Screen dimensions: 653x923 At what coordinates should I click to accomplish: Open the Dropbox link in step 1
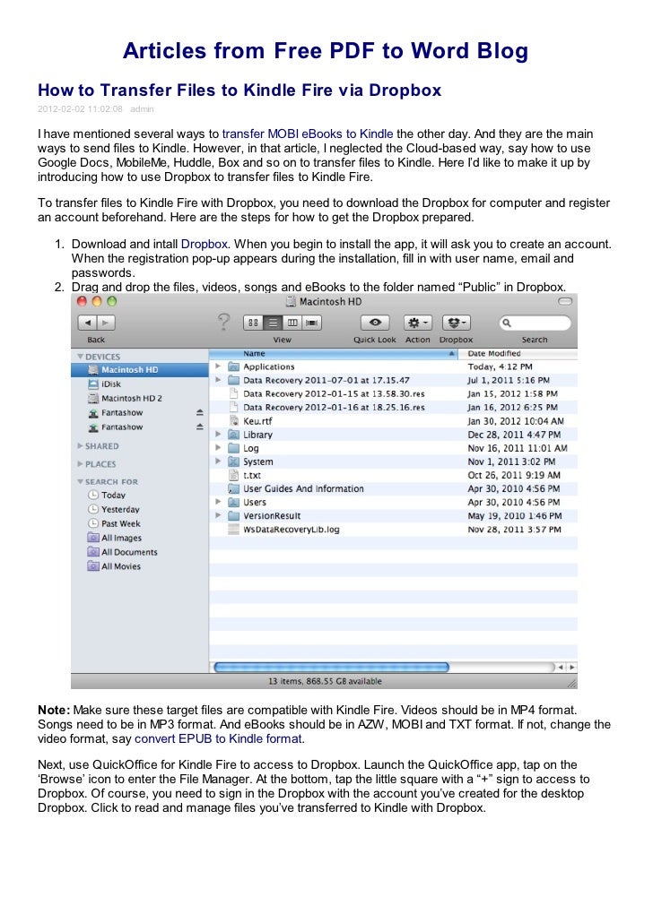pos(204,245)
